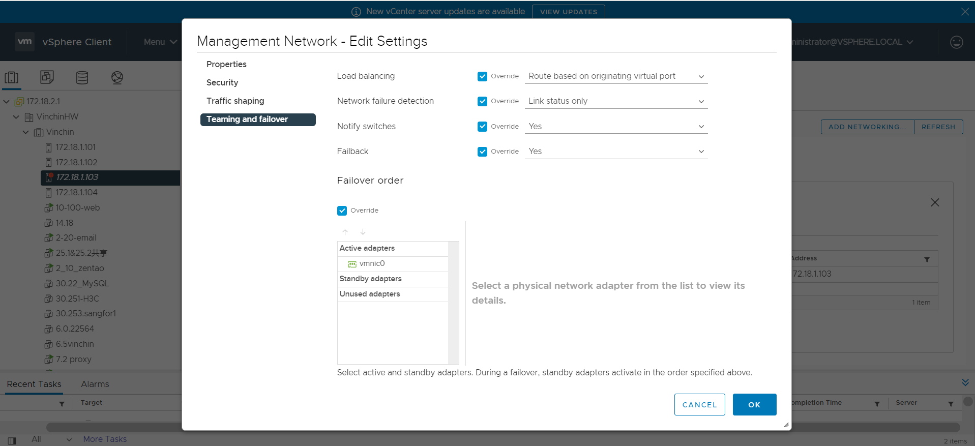Toggle Failover order Override checkbox
This screenshot has width=975, height=446.
[x=342, y=211]
